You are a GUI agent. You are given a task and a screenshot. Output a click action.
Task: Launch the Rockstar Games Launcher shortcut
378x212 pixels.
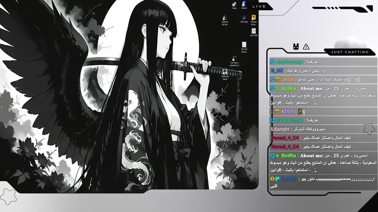[x=254, y=20]
